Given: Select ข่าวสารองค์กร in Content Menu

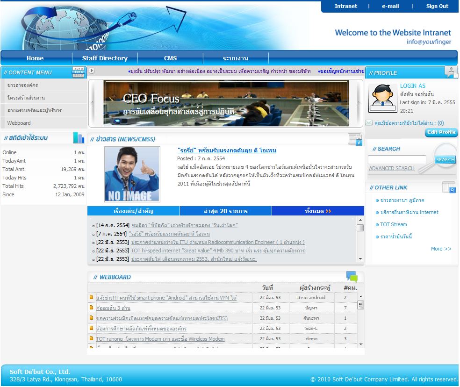Looking at the screenshot, I should pos(44,85).
